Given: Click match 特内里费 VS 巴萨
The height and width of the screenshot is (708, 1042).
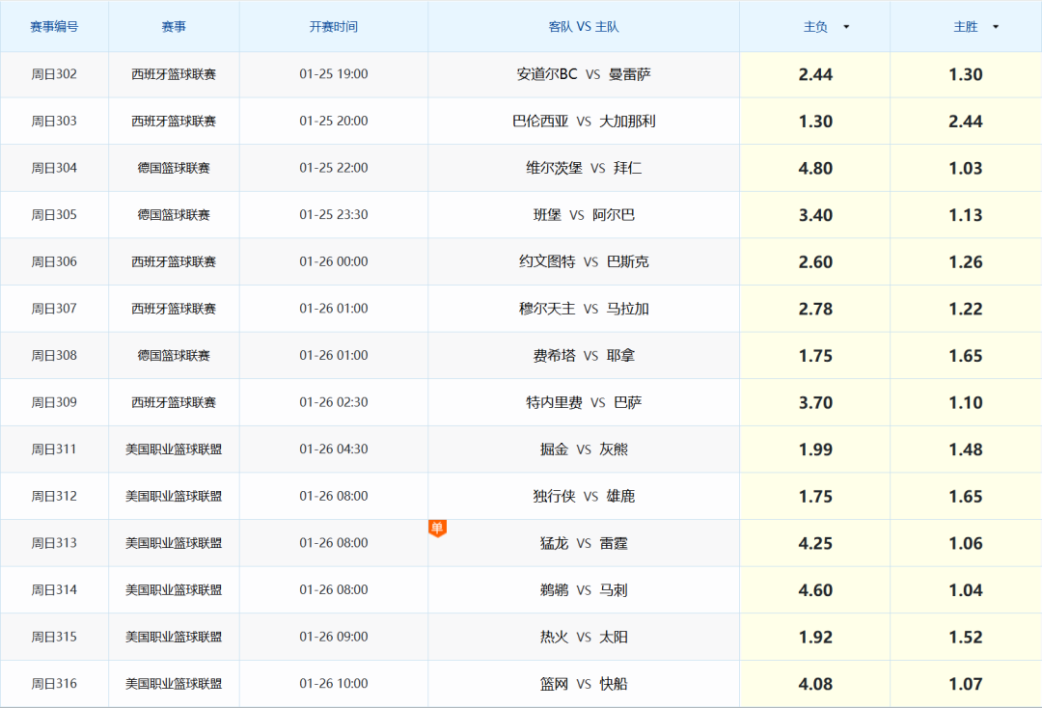Looking at the screenshot, I should tap(584, 402).
